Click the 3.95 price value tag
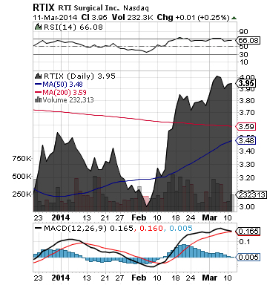The height and width of the screenshot is (285, 267). (246, 83)
